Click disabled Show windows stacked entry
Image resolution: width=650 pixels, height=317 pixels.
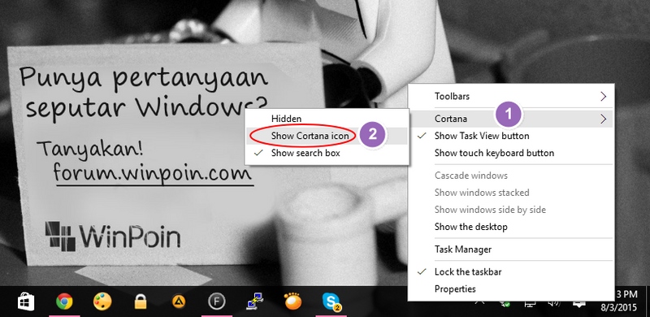pyautogui.click(x=511, y=193)
